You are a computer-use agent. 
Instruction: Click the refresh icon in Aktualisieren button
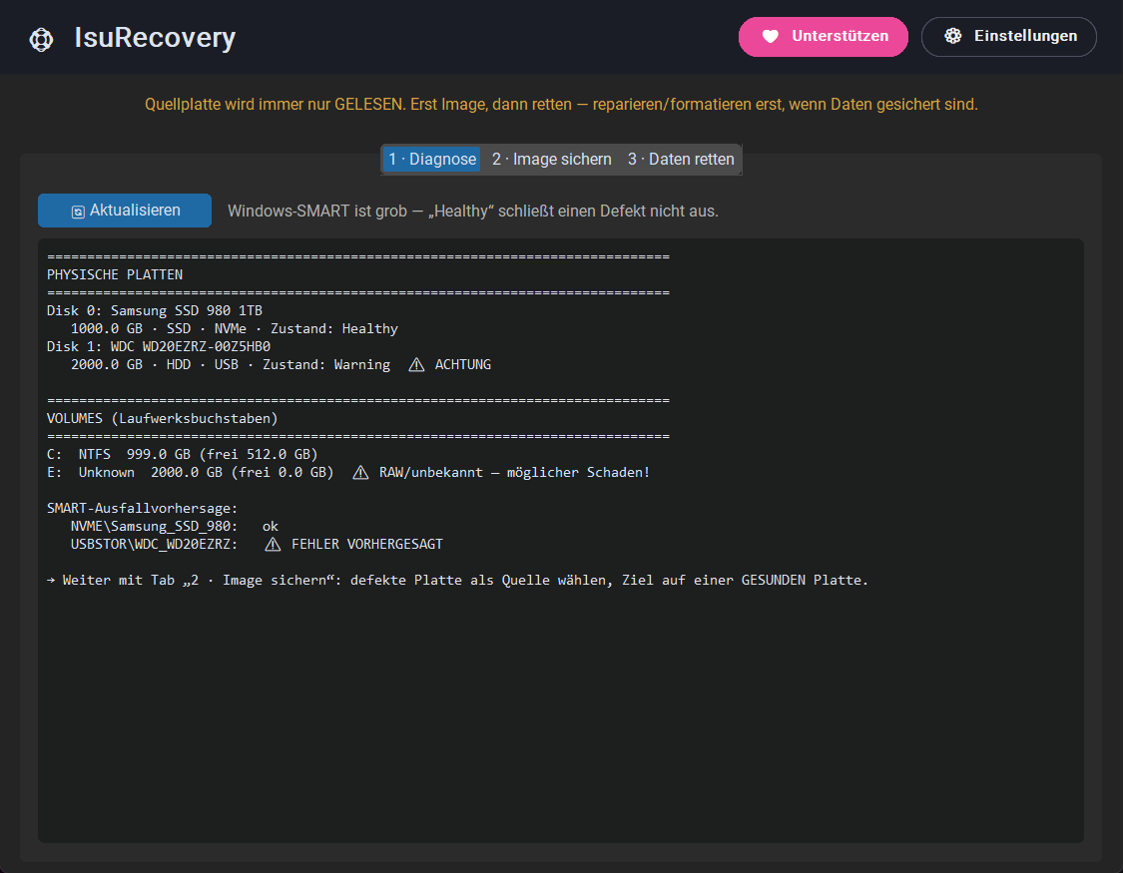(x=78, y=212)
